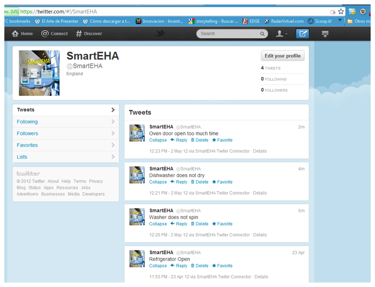
Task: Click Edit your profile button
Action: pyautogui.click(x=283, y=56)
